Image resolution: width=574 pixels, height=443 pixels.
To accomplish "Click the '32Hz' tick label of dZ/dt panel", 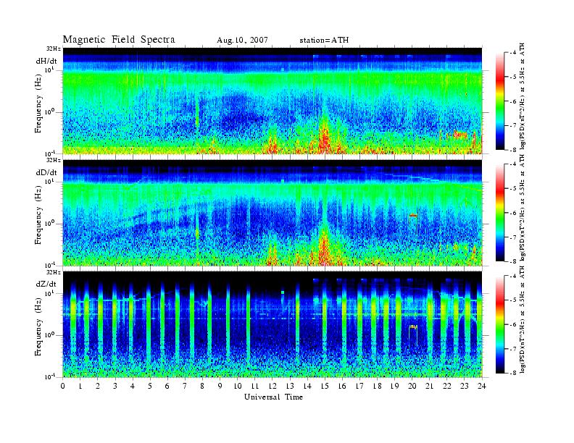I will pyautogui.click(x=54, y=272).
